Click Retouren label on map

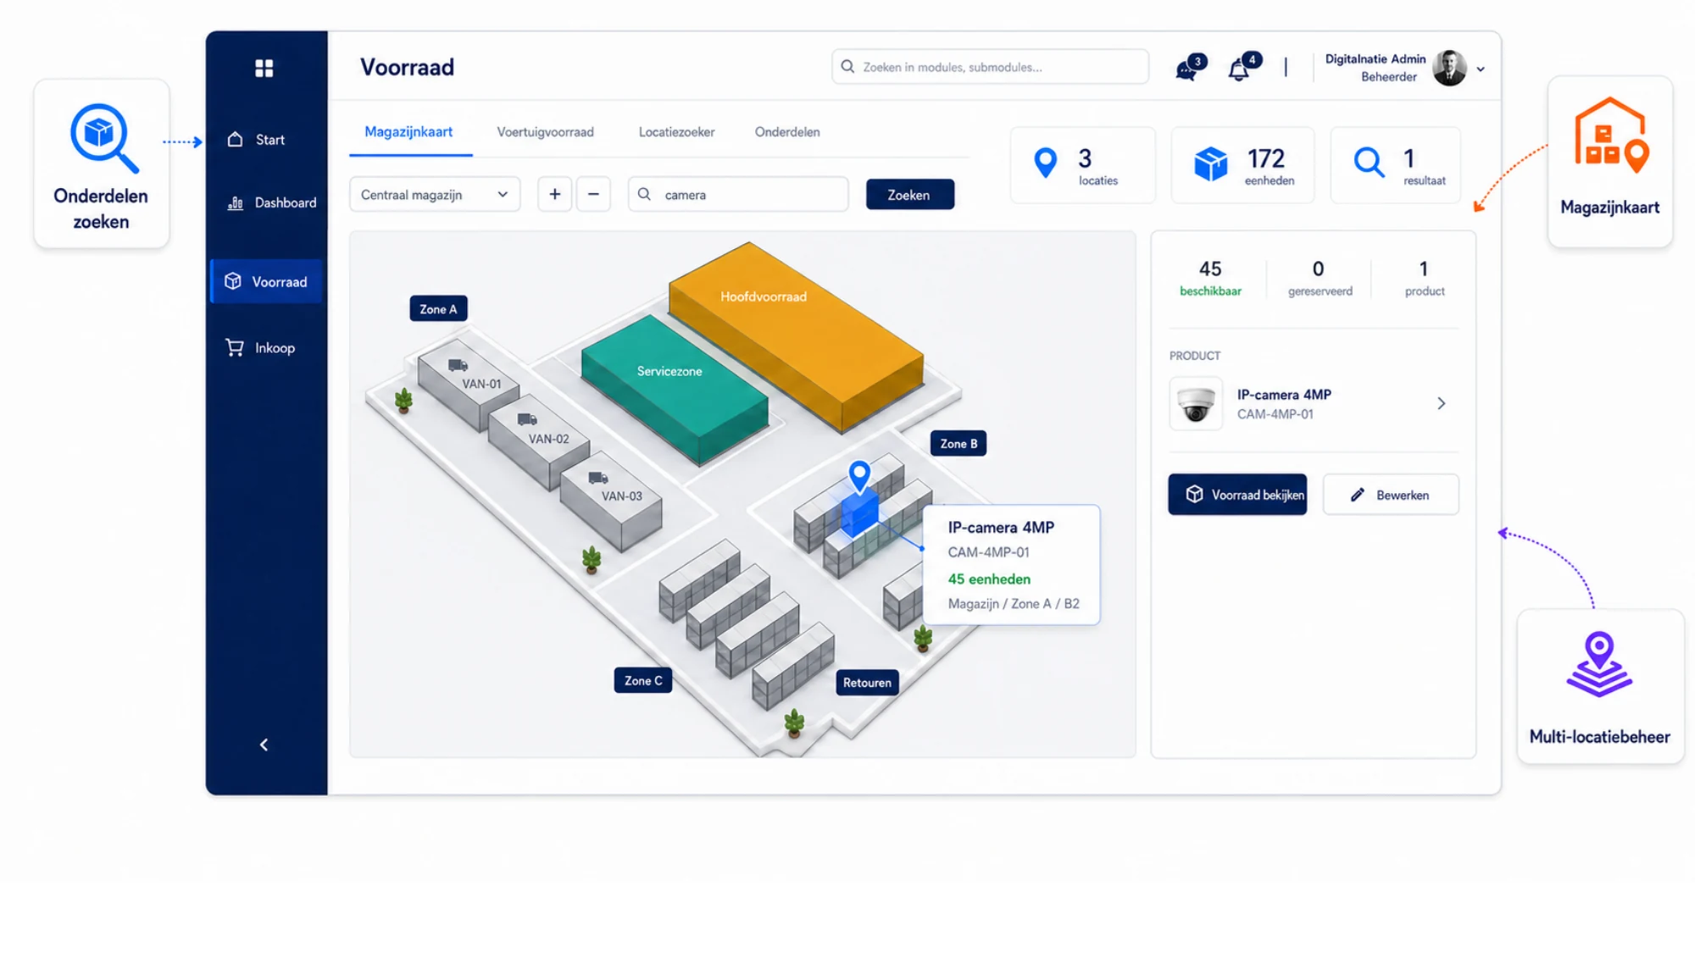tap(867, 683)
